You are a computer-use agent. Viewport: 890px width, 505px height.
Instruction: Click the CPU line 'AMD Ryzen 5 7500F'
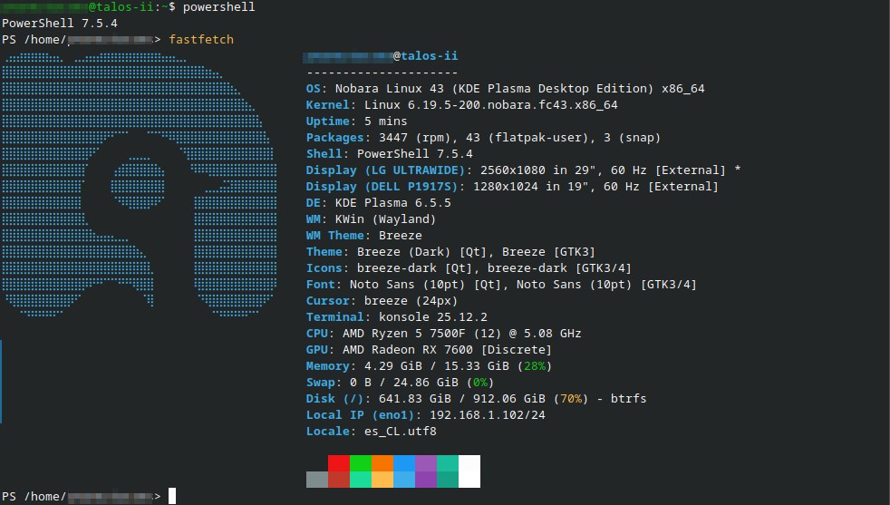443,334
